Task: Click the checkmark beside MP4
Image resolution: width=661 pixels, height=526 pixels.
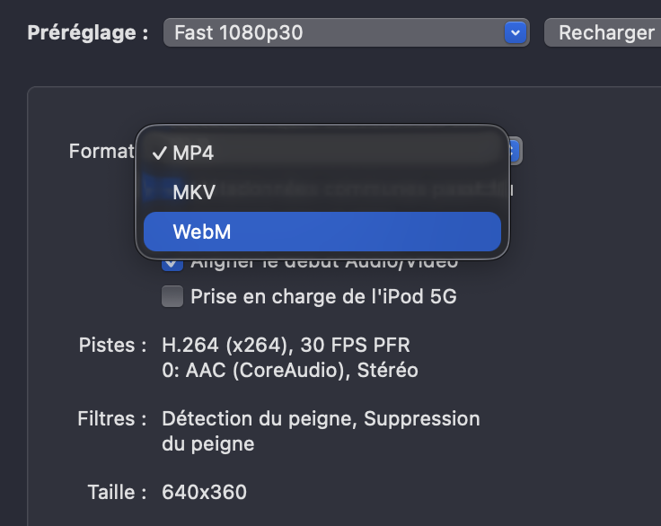Action: click(x=159, y=153)
